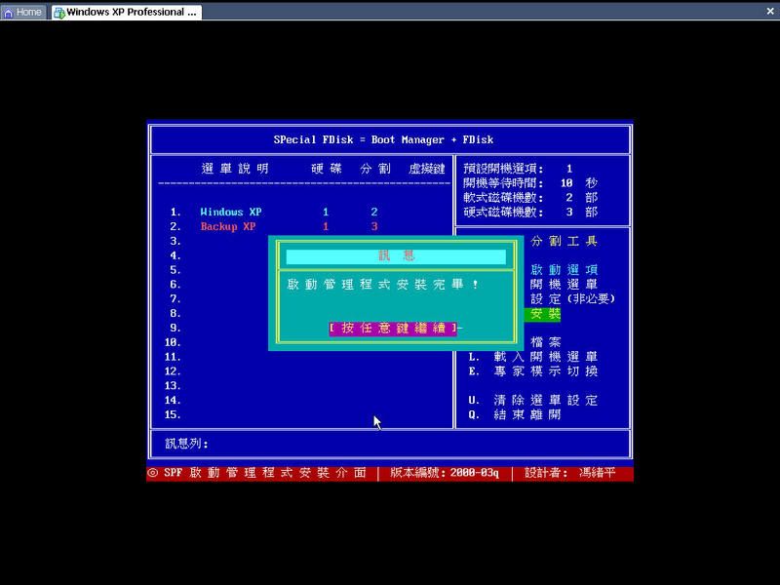Image resolution: width=780 pixels, height=585 pixels.
Task: Click the 設計者 馮緒平 status entry
Action: pyautogui.click(x=569, y=473)
